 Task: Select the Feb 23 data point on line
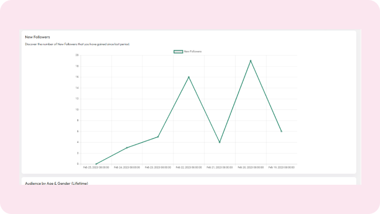click(158, 137)
